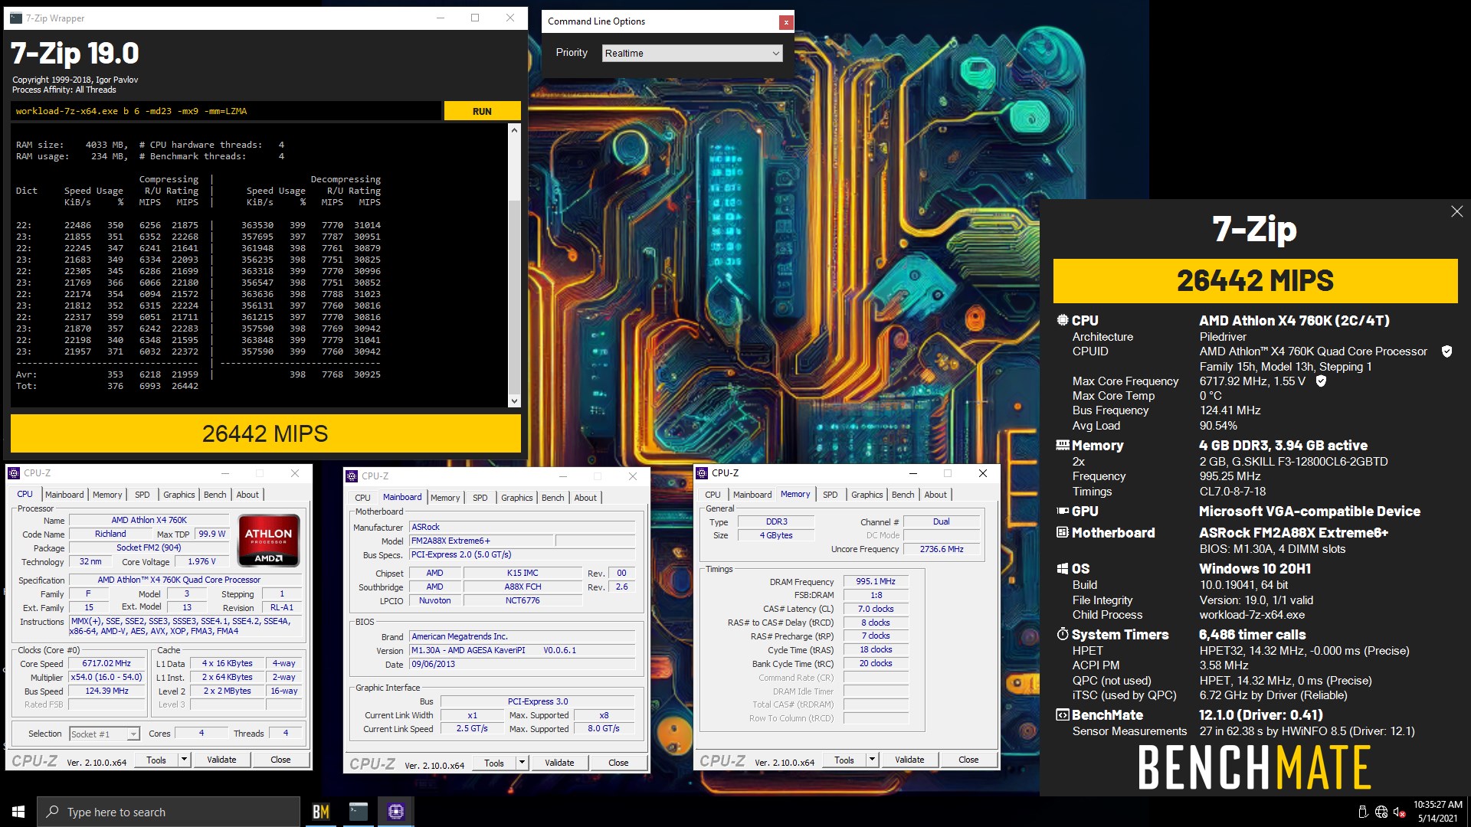Open the Windows Start menu
This screenshot has height=827, width=1471.
tap(18, 812)
